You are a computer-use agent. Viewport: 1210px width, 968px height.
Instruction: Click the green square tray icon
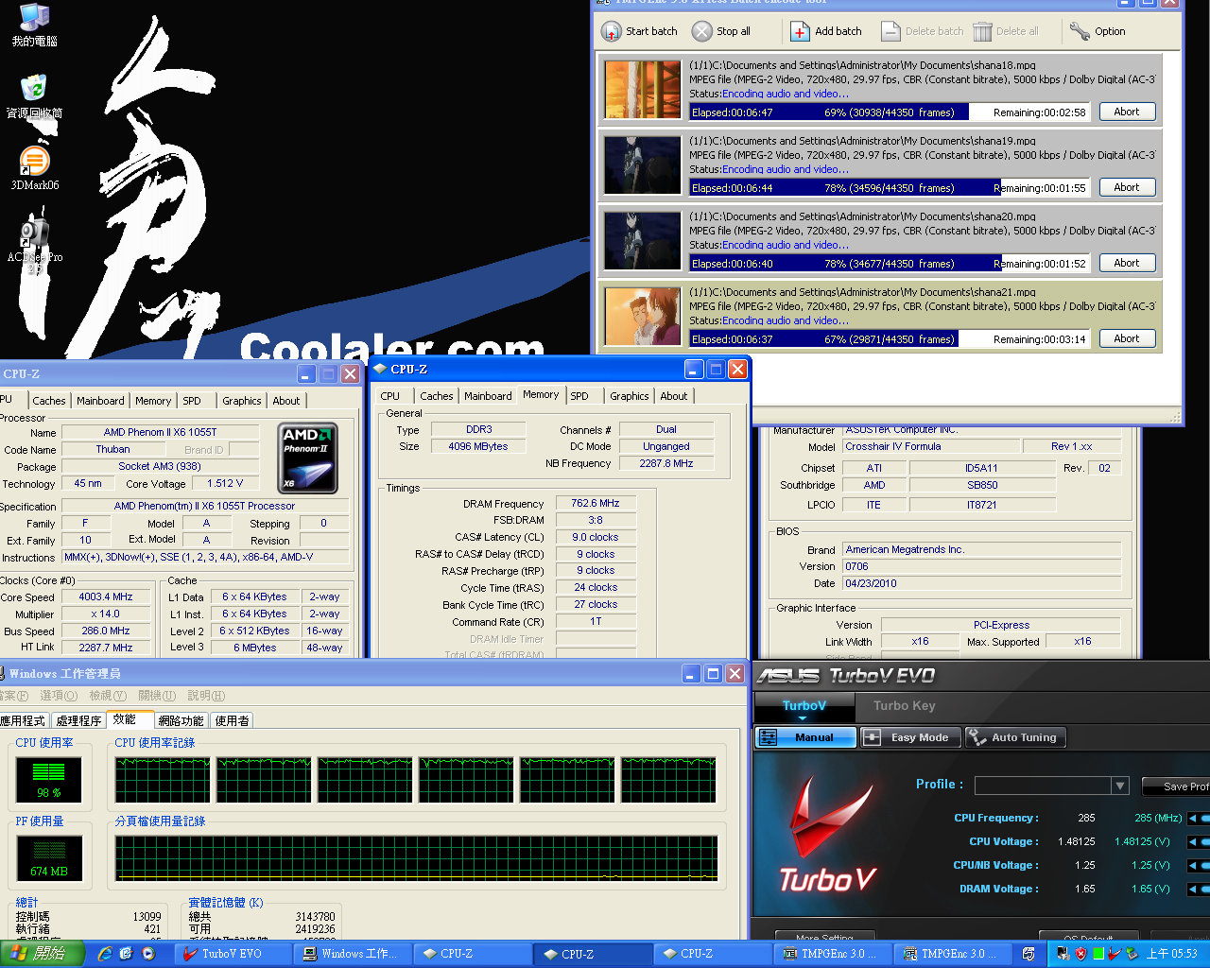1098,954
